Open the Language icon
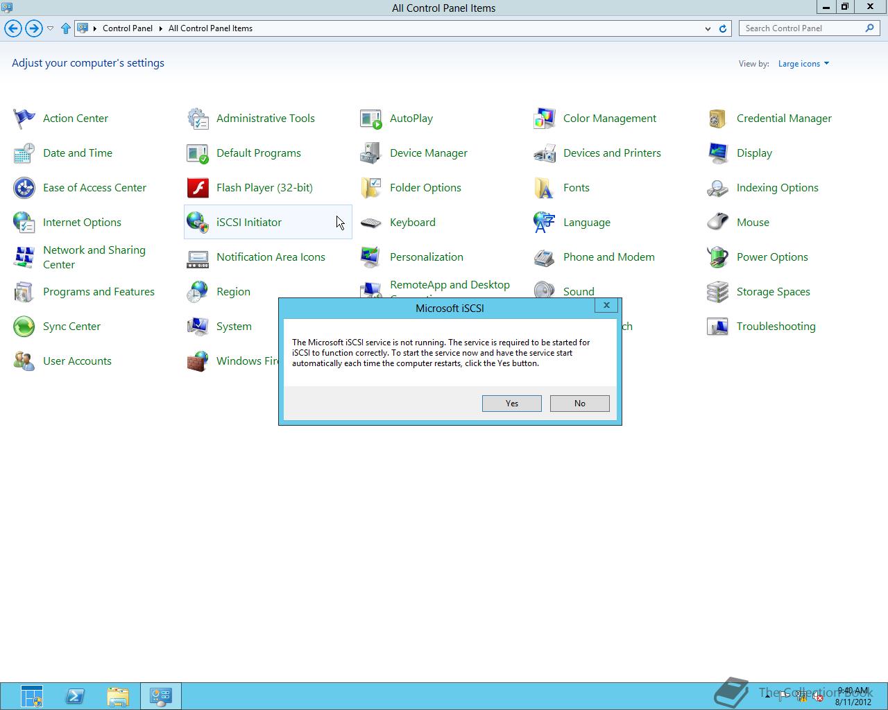Screen dimensions: 888x710 tap(545, 223)
